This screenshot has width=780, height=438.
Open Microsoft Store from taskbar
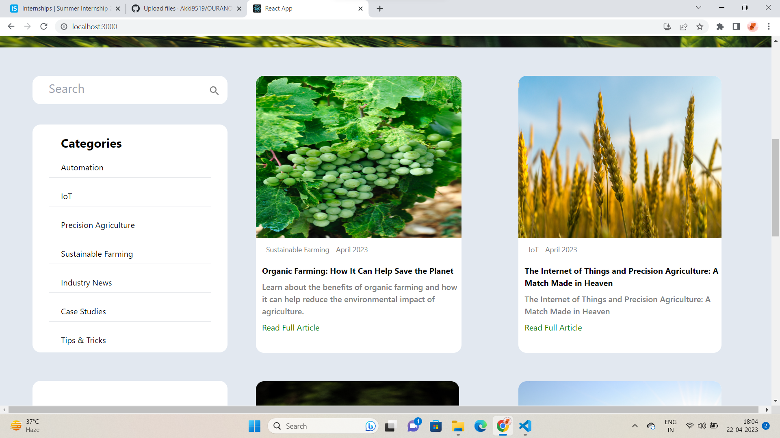436,426
